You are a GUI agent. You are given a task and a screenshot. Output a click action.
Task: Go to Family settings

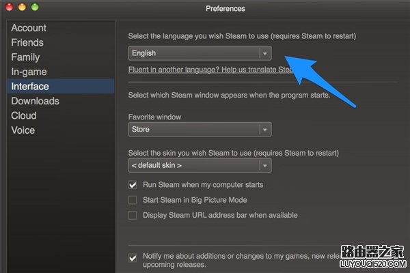click(25, 57)
